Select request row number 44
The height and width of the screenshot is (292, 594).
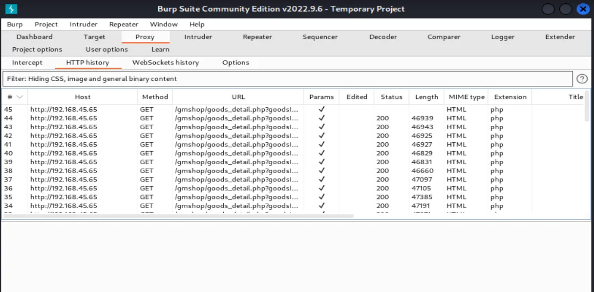pos(293,118)
